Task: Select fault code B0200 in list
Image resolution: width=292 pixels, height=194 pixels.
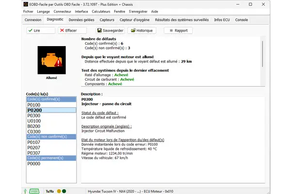Action: (x=51, y=126)
